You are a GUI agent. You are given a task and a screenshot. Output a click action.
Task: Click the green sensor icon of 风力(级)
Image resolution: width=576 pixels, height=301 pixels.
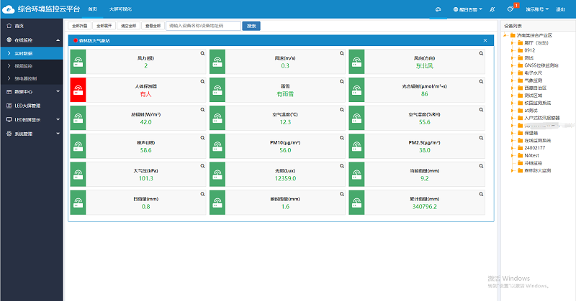[78, 62]
